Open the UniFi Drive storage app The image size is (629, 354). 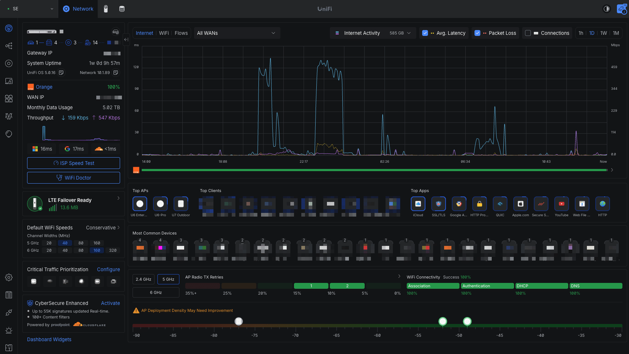pos(121,8)
